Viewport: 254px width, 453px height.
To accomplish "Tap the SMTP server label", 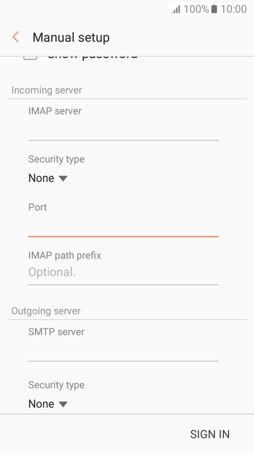I will pos(56,332).
